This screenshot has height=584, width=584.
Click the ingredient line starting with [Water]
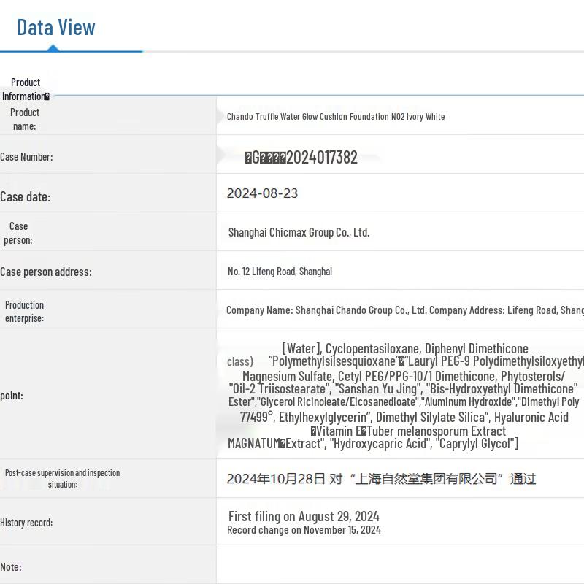pos(405,349)
